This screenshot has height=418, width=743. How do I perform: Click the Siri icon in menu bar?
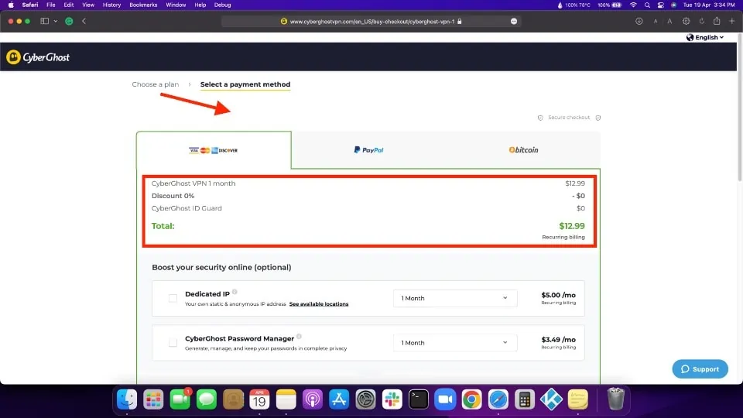pyautogui.click(x=673, y=5)
